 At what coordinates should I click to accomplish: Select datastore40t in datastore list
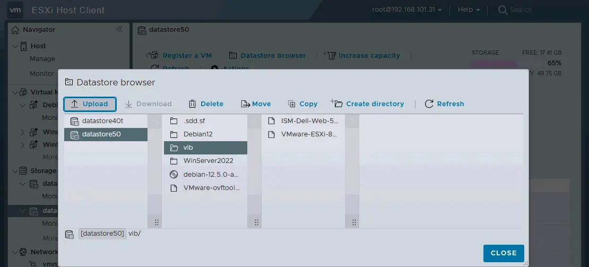tap(106, 121)
